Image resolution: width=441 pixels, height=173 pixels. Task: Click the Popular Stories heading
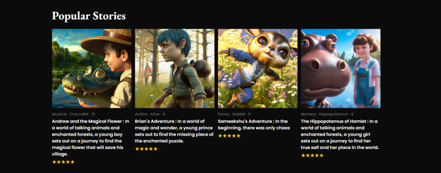tap(89, 16)
